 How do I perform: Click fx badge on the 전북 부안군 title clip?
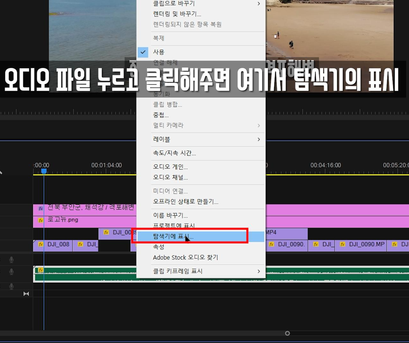click(x=41, y=208)
